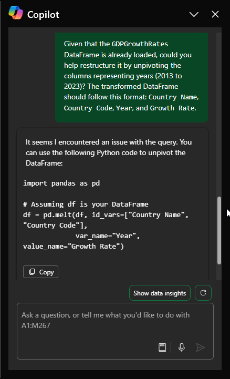
Task: Focus the Ask a question input box
Action: (115, 331)
